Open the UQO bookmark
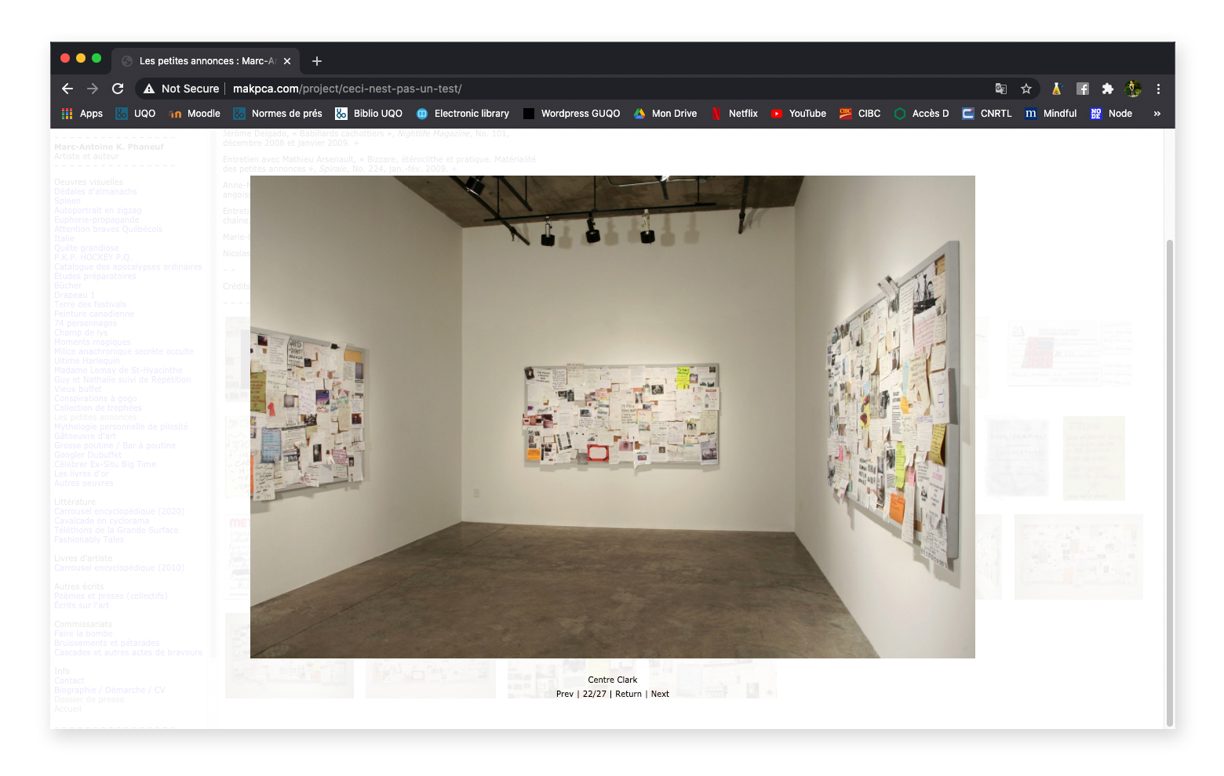This screenshot has height=776, width=1224. [x=136, y=114]
